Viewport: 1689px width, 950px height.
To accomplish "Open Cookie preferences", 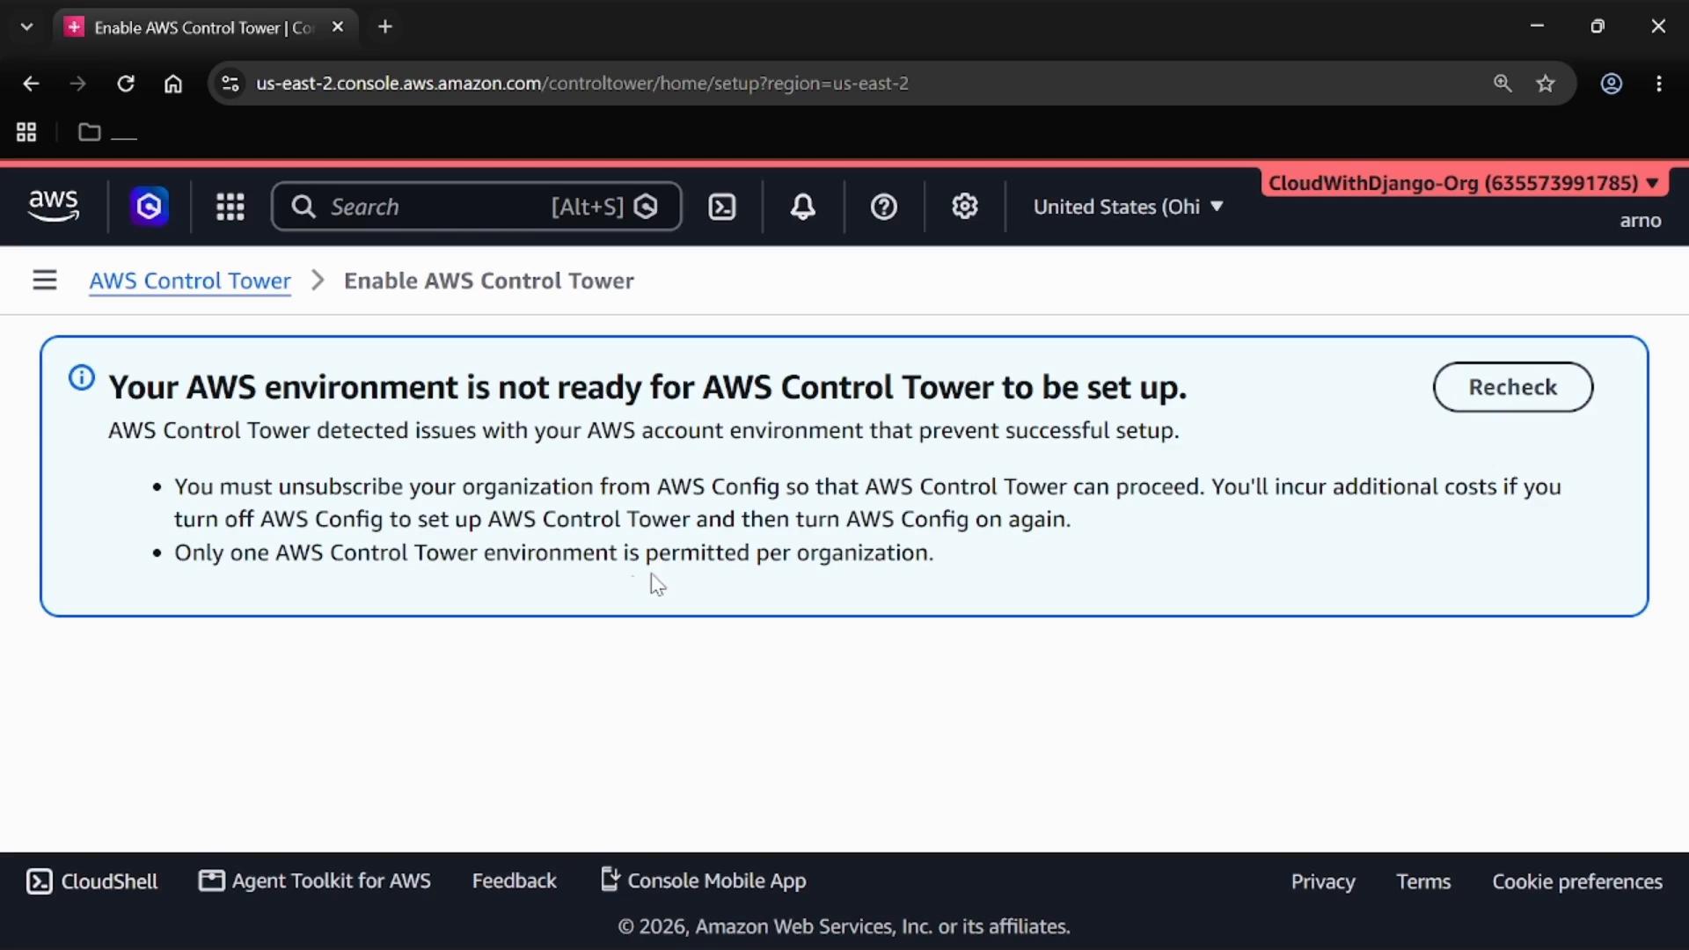I will click(x=1577, y=881).
